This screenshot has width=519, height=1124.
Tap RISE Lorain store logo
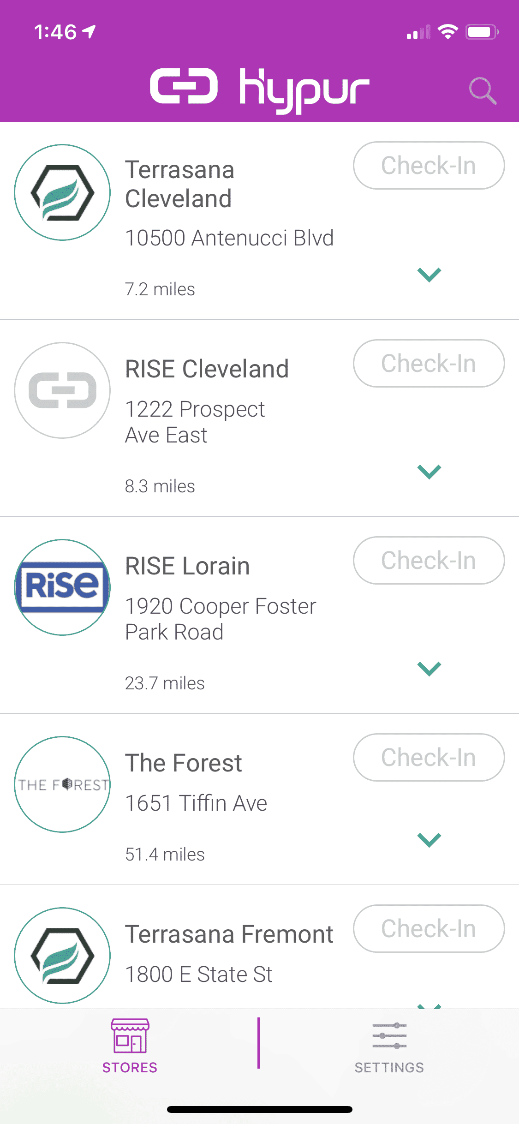click(62, 587)
